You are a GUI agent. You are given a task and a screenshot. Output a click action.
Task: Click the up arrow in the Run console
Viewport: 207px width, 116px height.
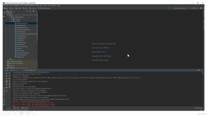9,73
